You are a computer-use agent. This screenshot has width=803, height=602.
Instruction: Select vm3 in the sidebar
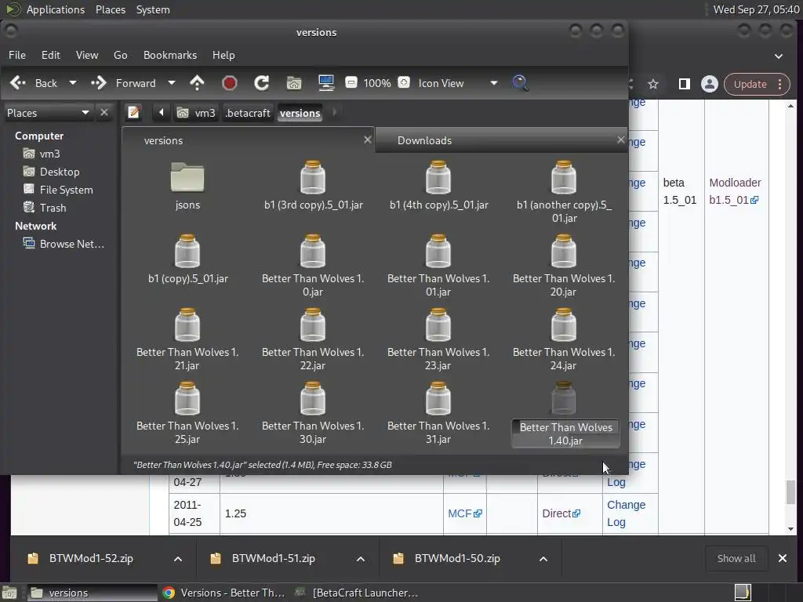pos(49,154)
